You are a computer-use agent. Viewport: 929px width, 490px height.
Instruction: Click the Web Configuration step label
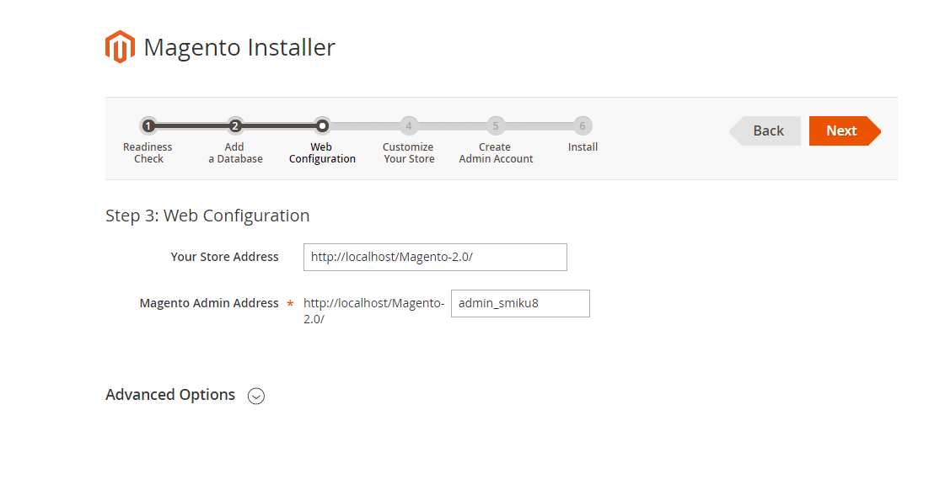(322, 152)
